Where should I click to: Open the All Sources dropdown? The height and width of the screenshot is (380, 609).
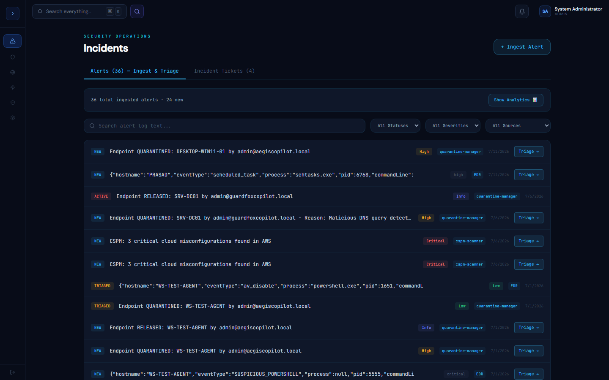[x=518, y=126]
